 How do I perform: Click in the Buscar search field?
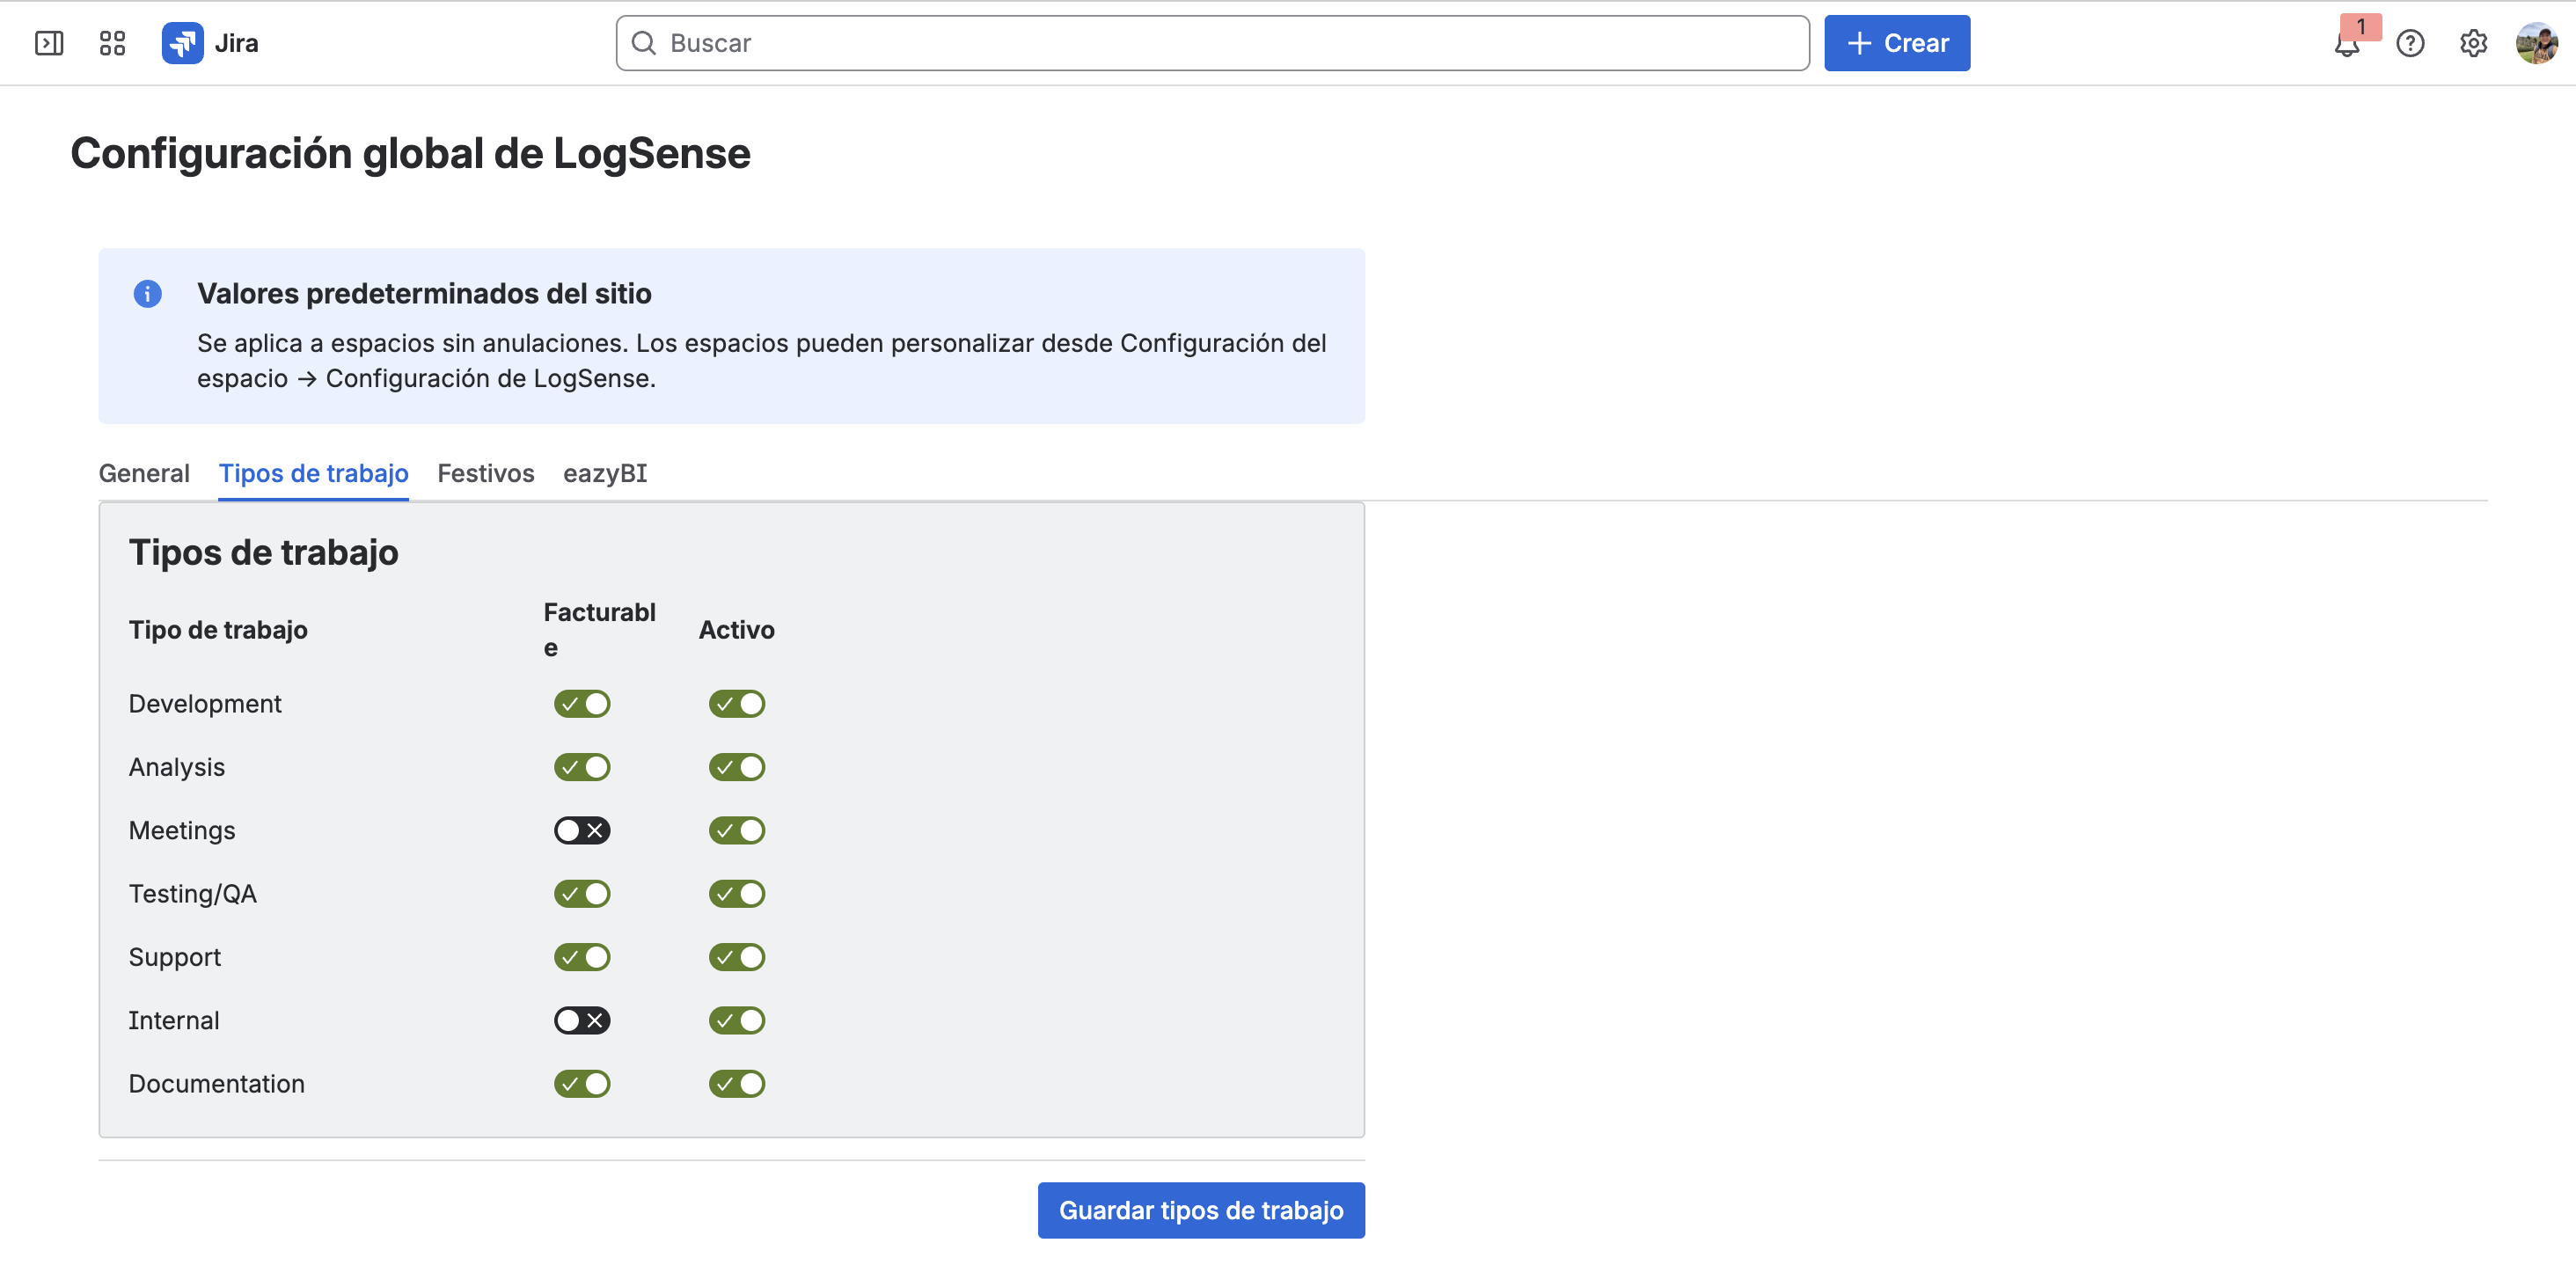click(1212, 43)
